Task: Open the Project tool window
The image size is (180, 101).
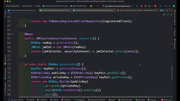Action: tap(5, 13)
